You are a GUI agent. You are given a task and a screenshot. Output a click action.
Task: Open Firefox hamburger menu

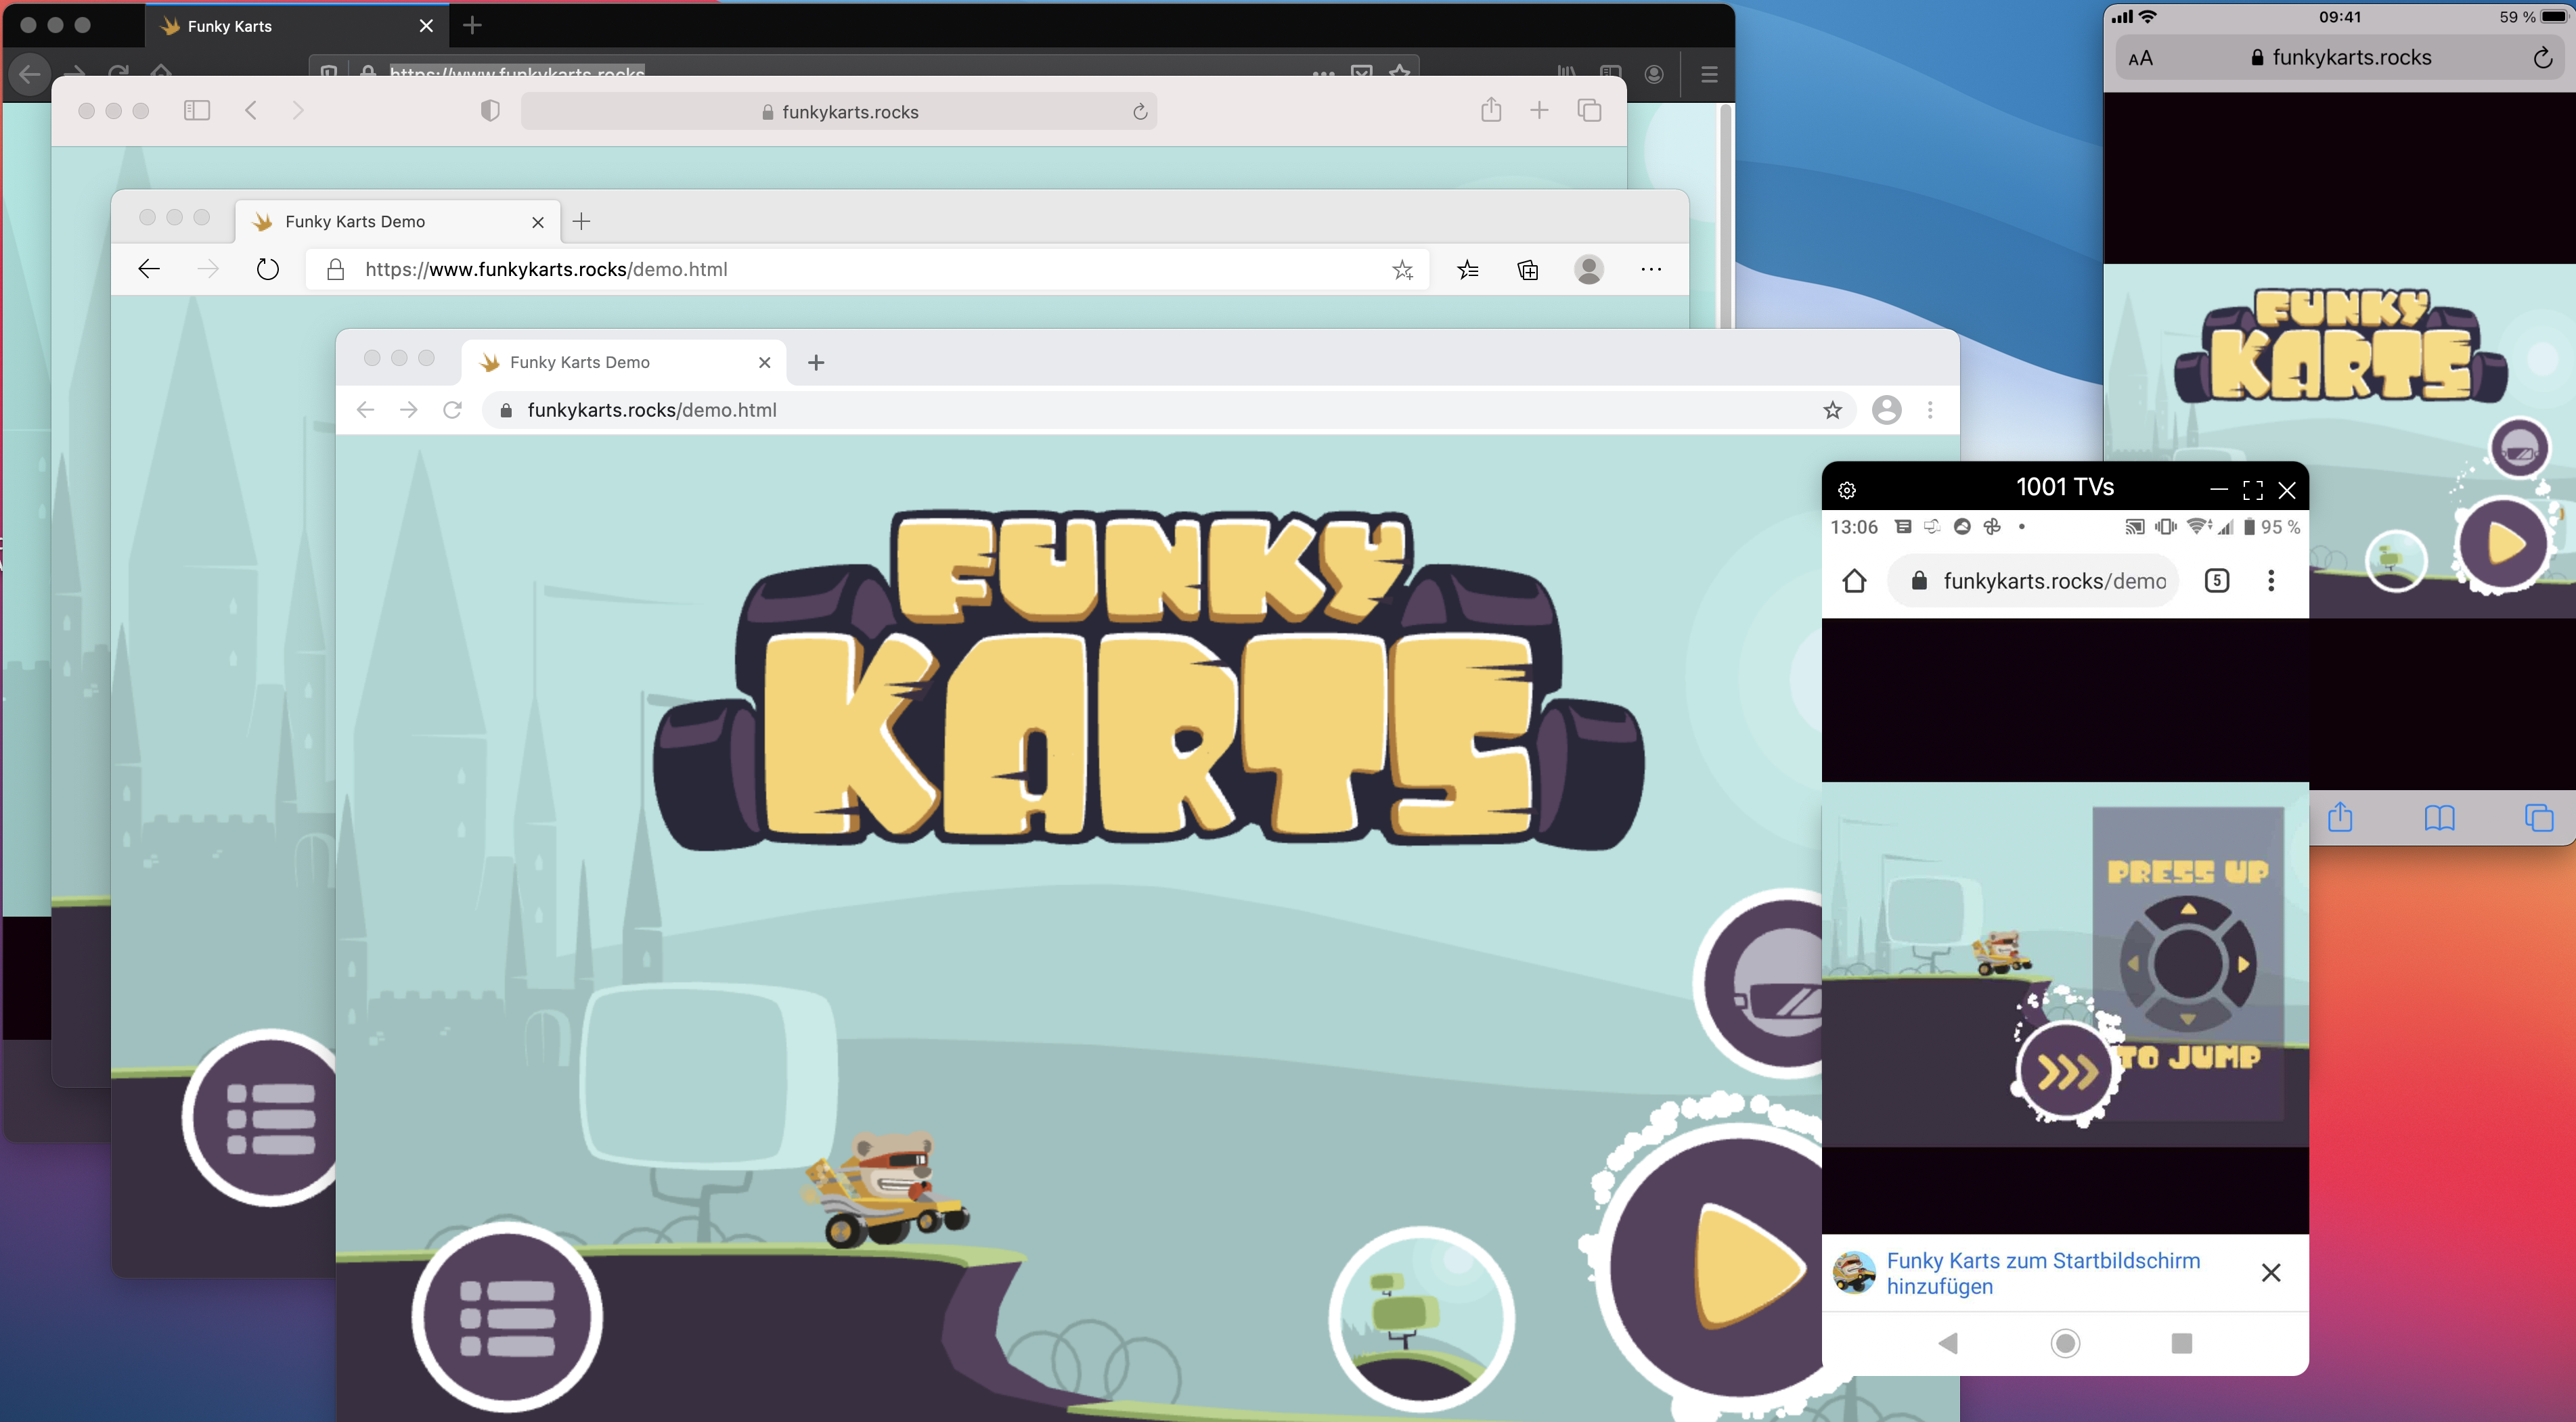(x=1709, y=74)
